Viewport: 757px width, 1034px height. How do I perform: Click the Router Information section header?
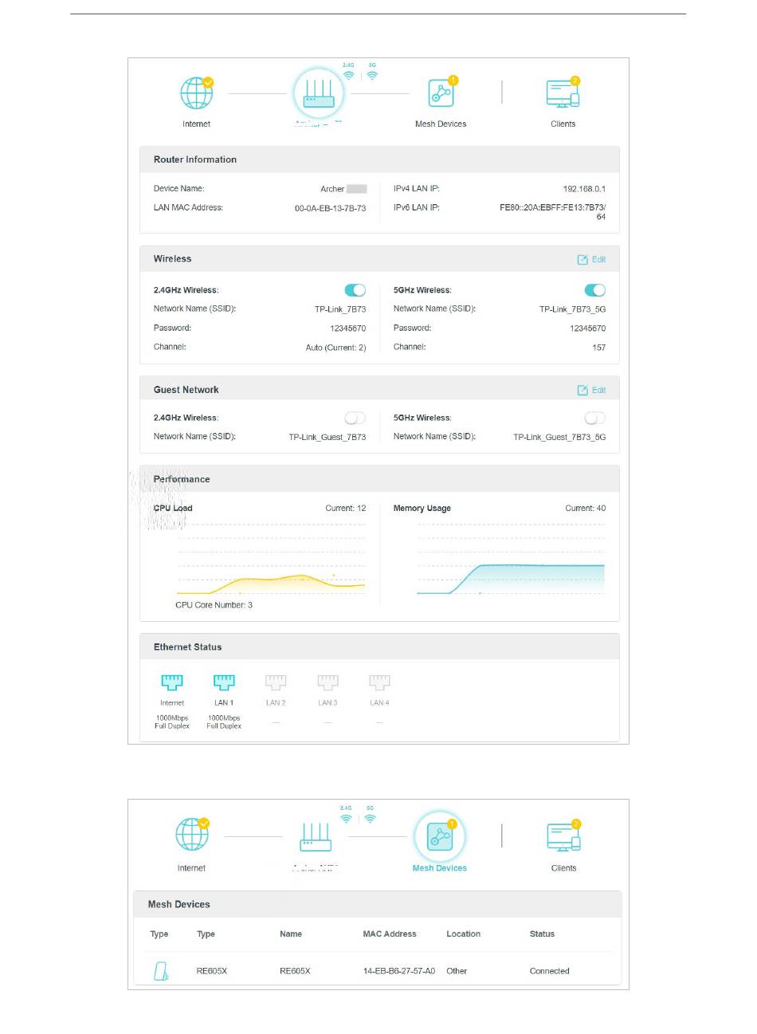coord(379,159)
